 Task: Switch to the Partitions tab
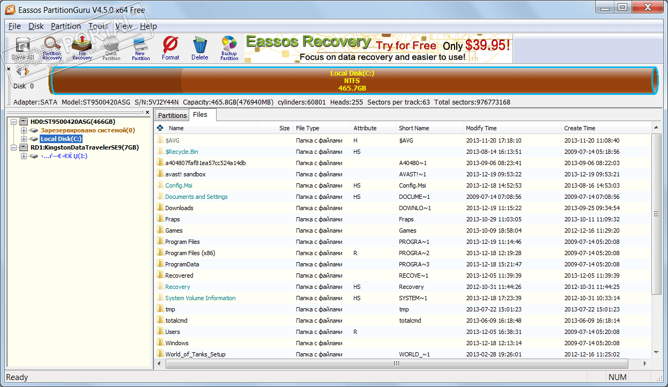point(172,115)
